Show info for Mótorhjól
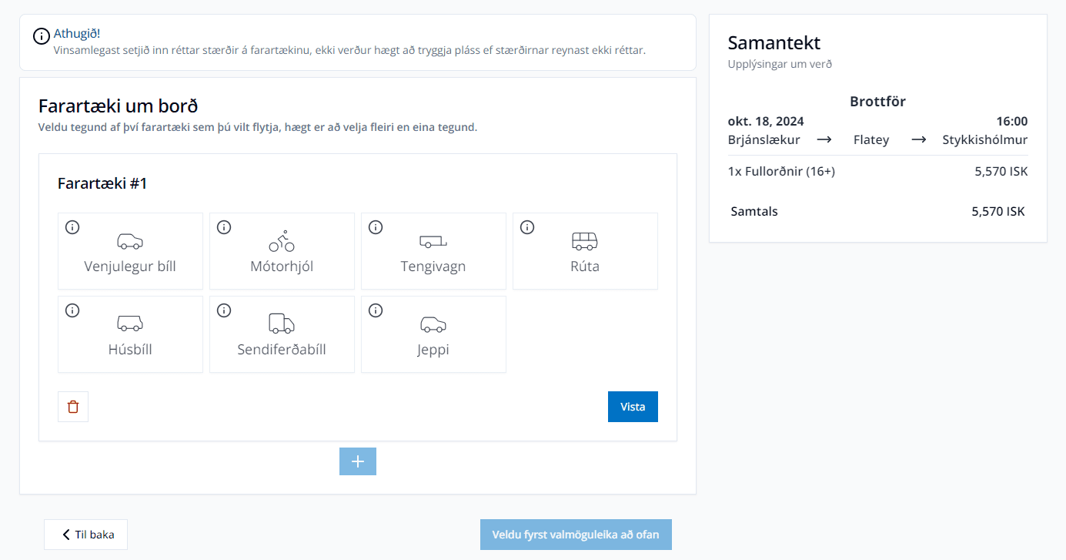The image size is (1066, 560). (x=224, y=227)
